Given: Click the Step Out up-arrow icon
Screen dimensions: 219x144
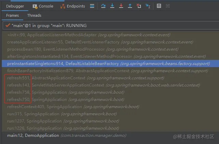Looking at the screenshot, I should pyautogui.click(x=130, y=6).
